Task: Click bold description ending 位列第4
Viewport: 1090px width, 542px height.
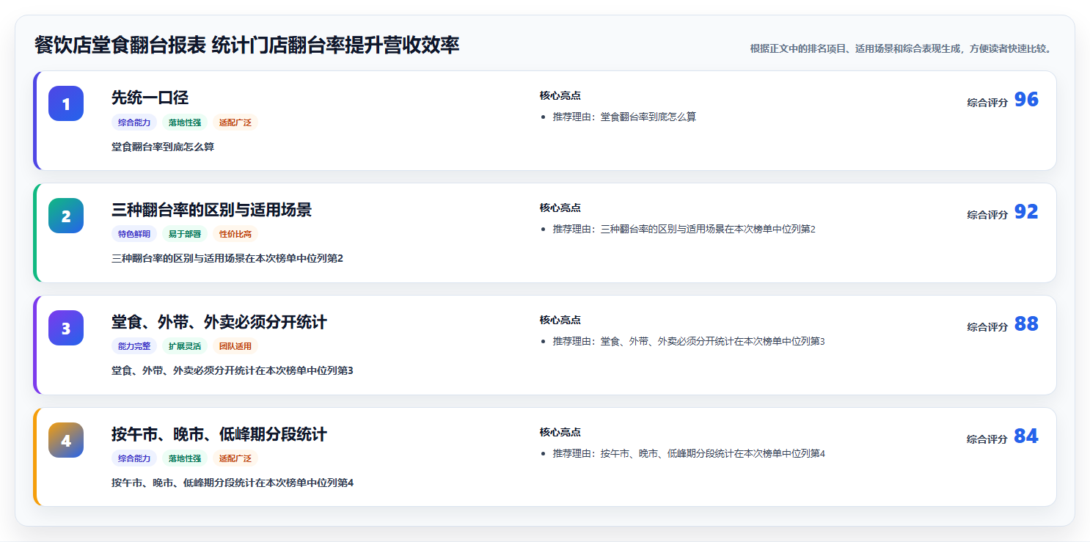Action: 233,483
